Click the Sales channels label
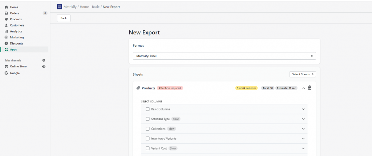 [x=13, y=60]
